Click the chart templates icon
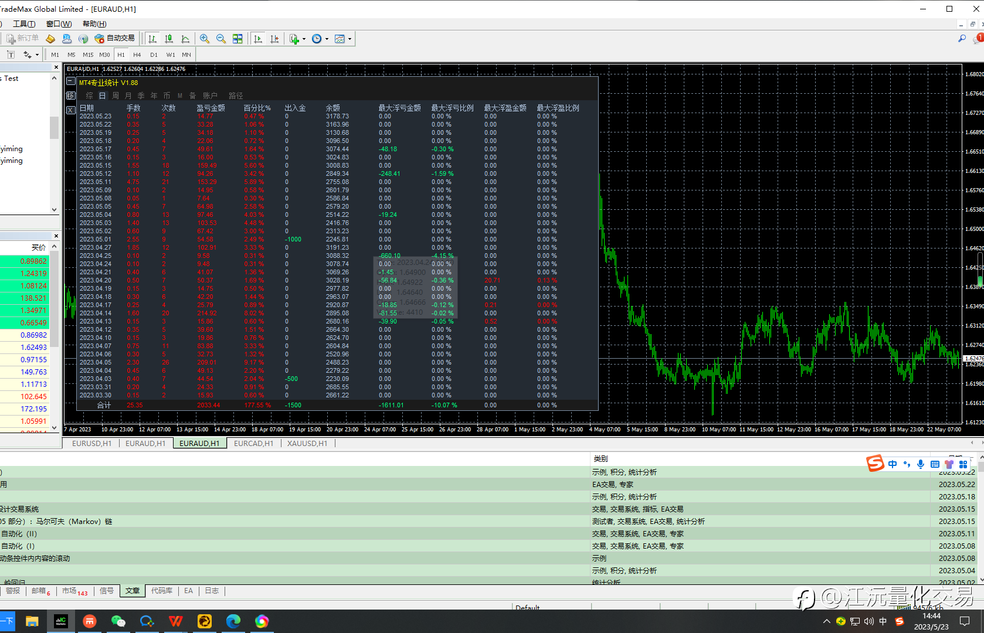Image resolution: width=984 pixels, height=633 pixels. coord(340,39)
